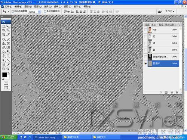Viewport: 187px width, 140px height.
Task: Select the Magic Wand tool
Action: pyautogui.click(x=8, y=31)
